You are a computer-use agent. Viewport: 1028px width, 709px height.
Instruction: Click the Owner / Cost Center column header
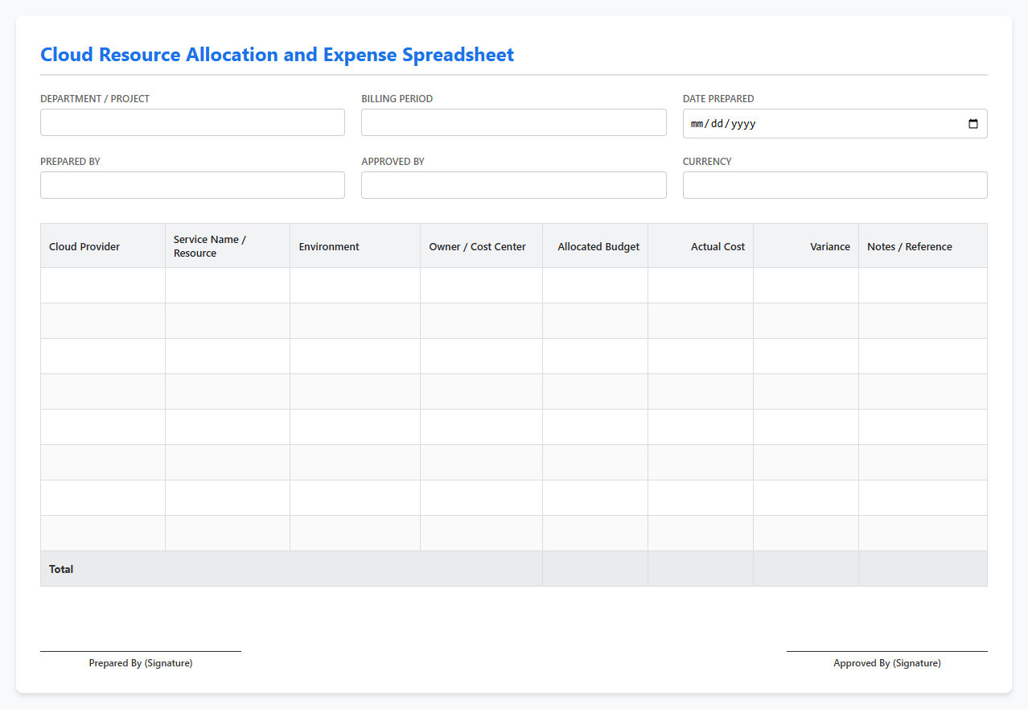482,246
